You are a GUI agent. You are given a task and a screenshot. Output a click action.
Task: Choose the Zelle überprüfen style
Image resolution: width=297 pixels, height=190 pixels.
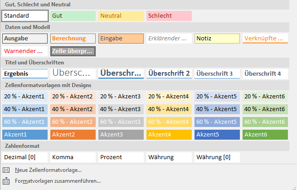[x=73, y=51]
